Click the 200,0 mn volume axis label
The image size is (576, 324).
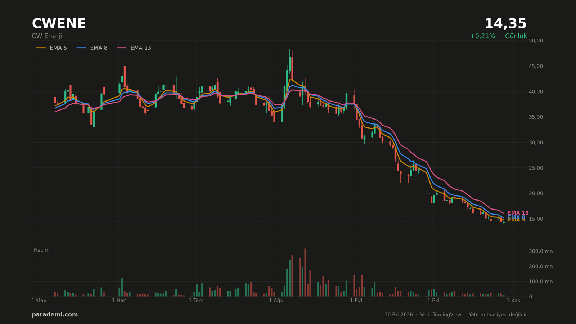[541, 266]
